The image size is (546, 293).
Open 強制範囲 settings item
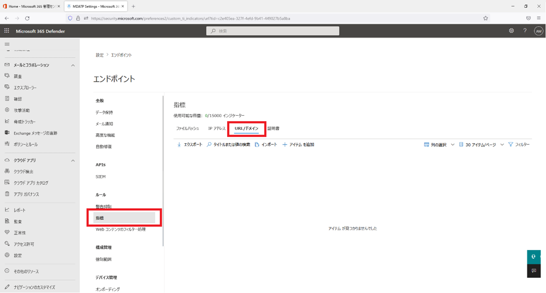[103, 260]
